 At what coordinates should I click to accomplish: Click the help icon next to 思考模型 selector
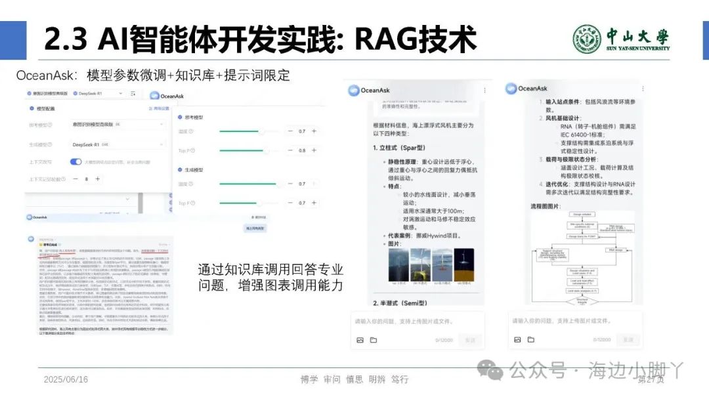tap(50, 125)
